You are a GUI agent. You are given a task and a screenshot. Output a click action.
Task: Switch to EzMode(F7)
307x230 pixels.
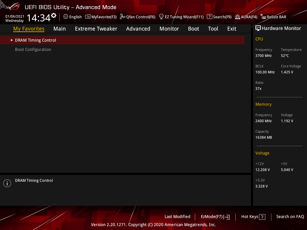(x=212, y=217)
